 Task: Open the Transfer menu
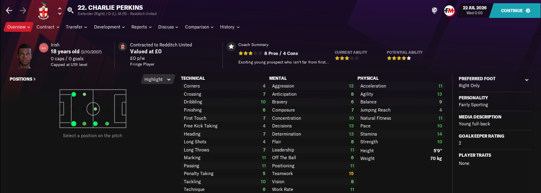(x=76, y=27)
